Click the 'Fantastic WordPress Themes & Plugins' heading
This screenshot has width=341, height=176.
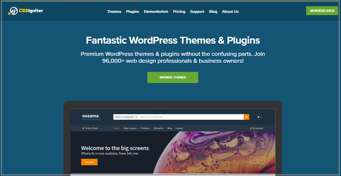[173, 40]
